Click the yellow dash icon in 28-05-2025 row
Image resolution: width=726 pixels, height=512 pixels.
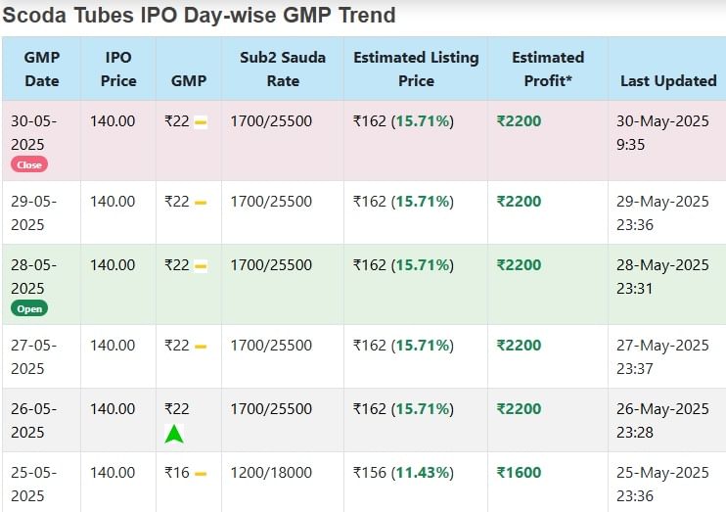(201, 266)
